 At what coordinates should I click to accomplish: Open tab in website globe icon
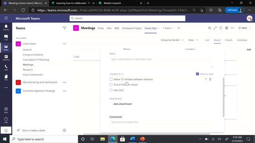coord(227,28)
